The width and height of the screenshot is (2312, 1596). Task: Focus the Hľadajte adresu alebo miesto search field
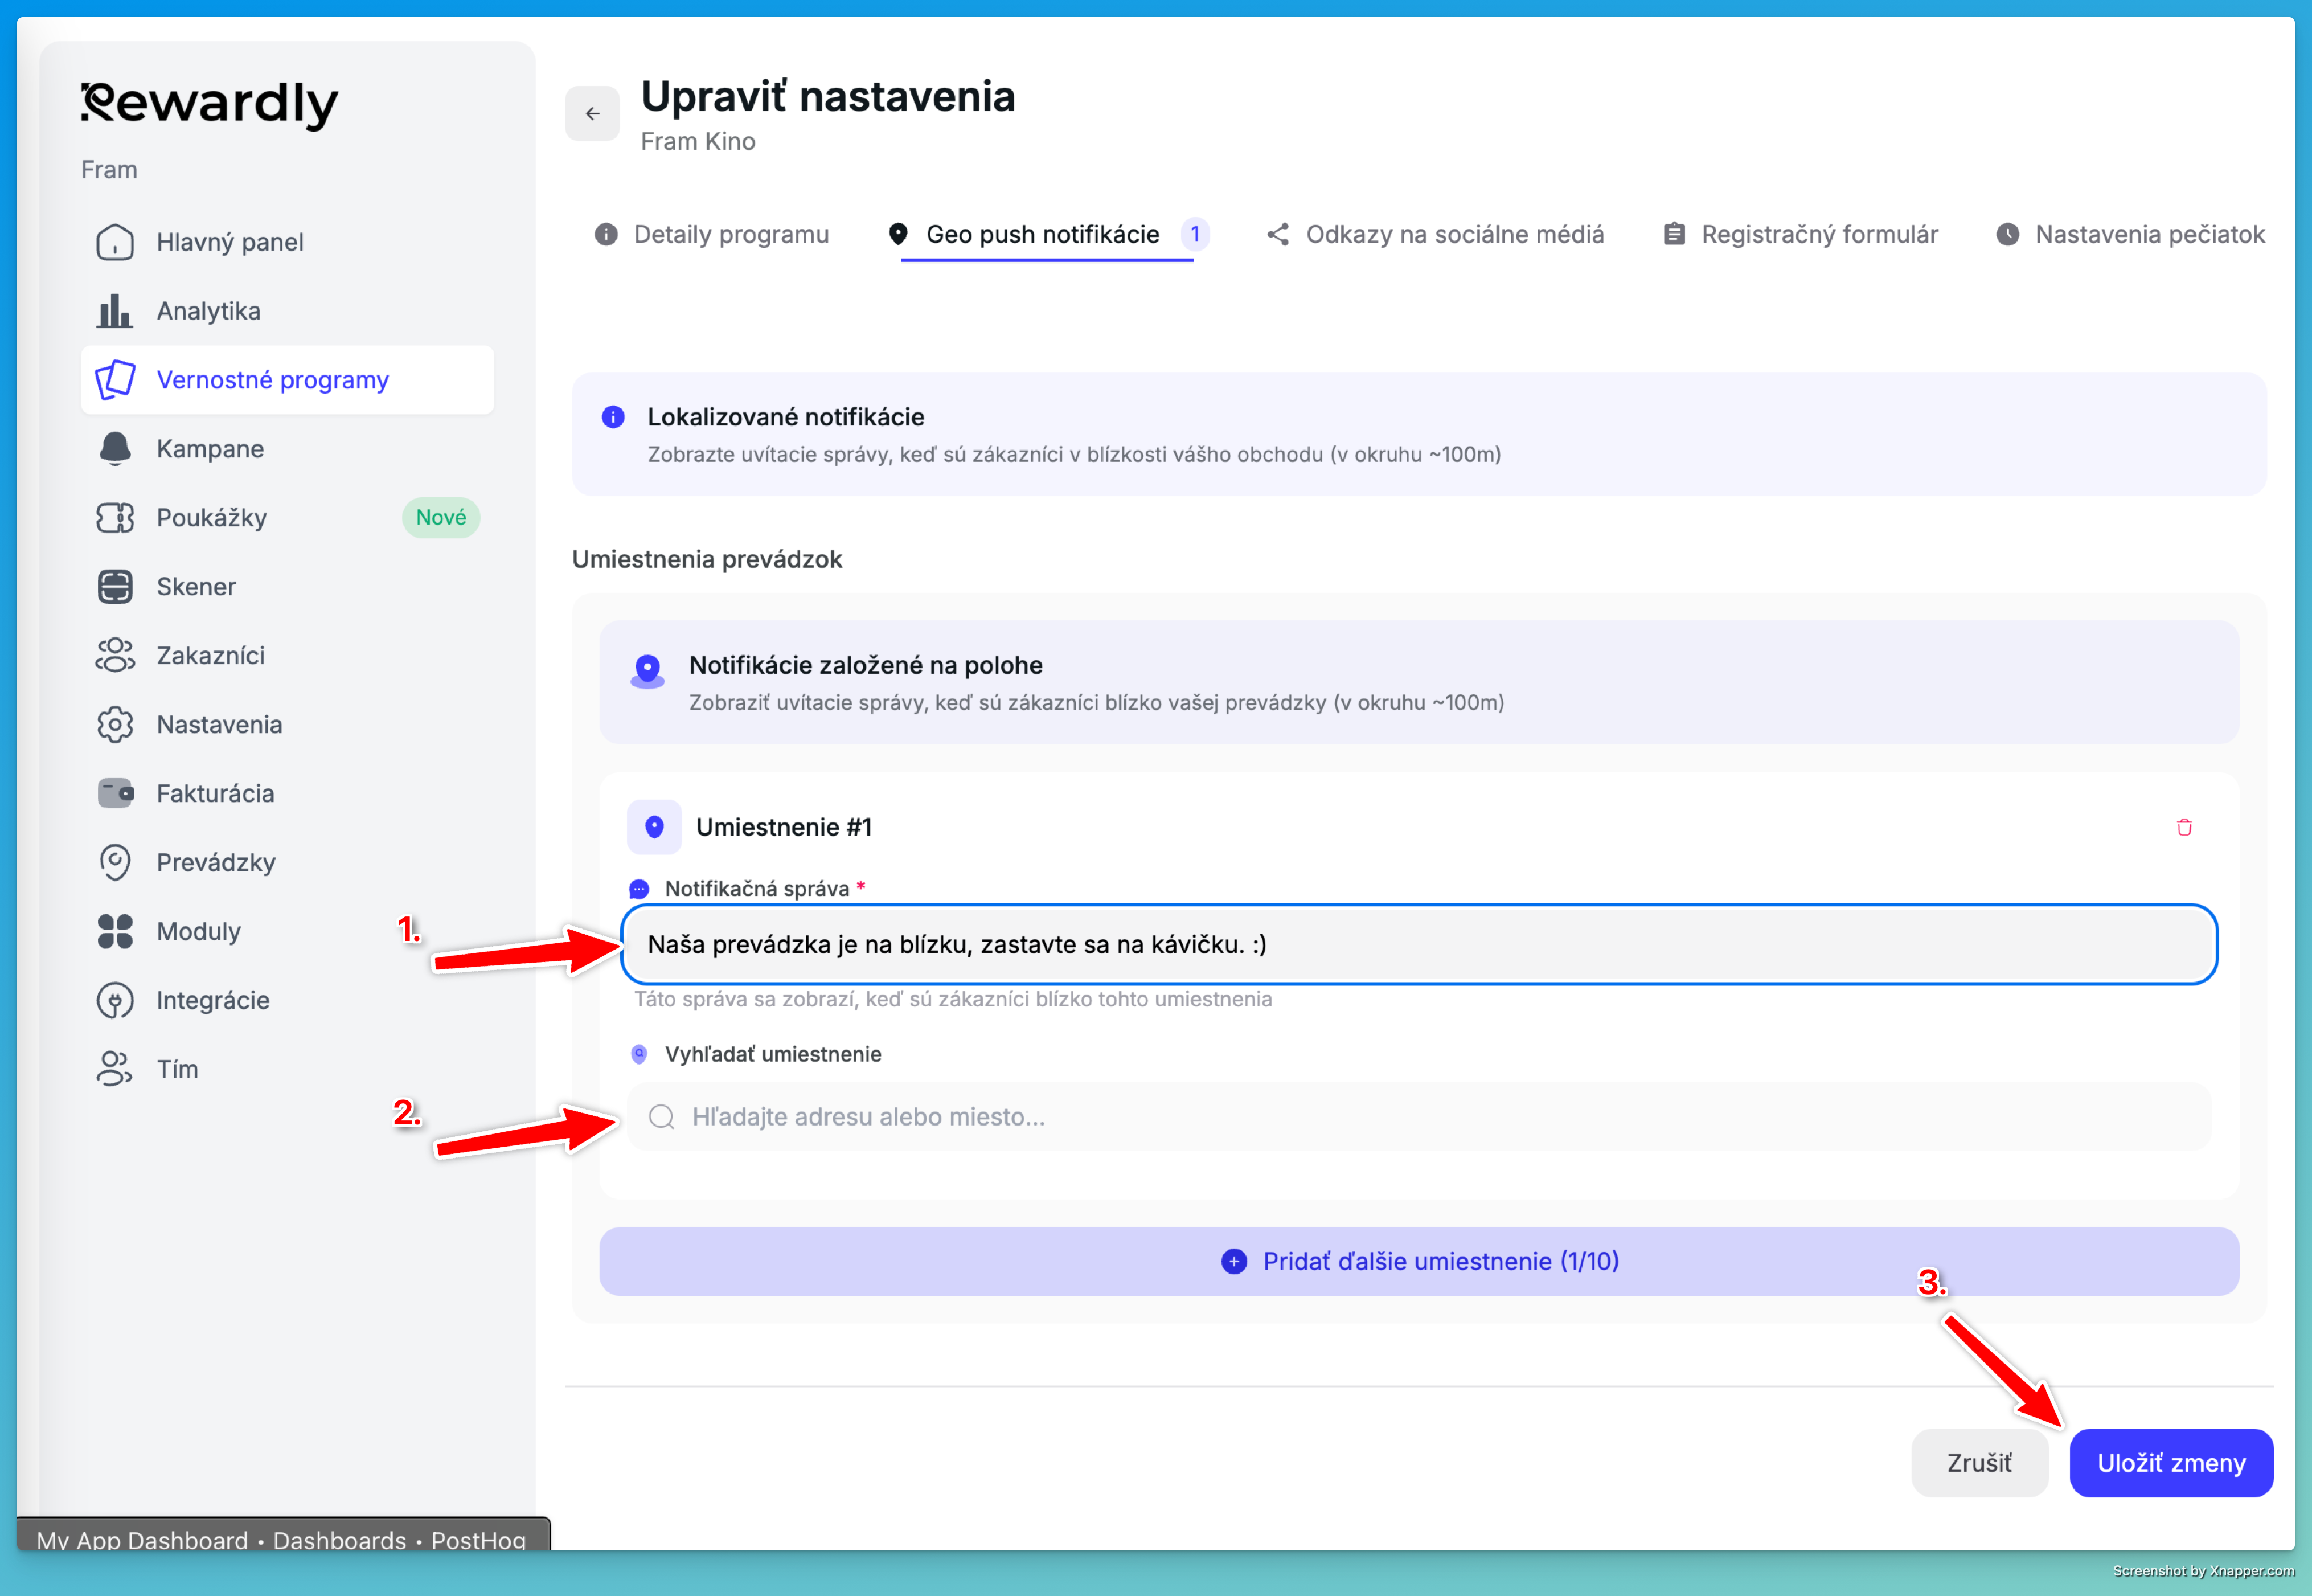point(1420,1117)
